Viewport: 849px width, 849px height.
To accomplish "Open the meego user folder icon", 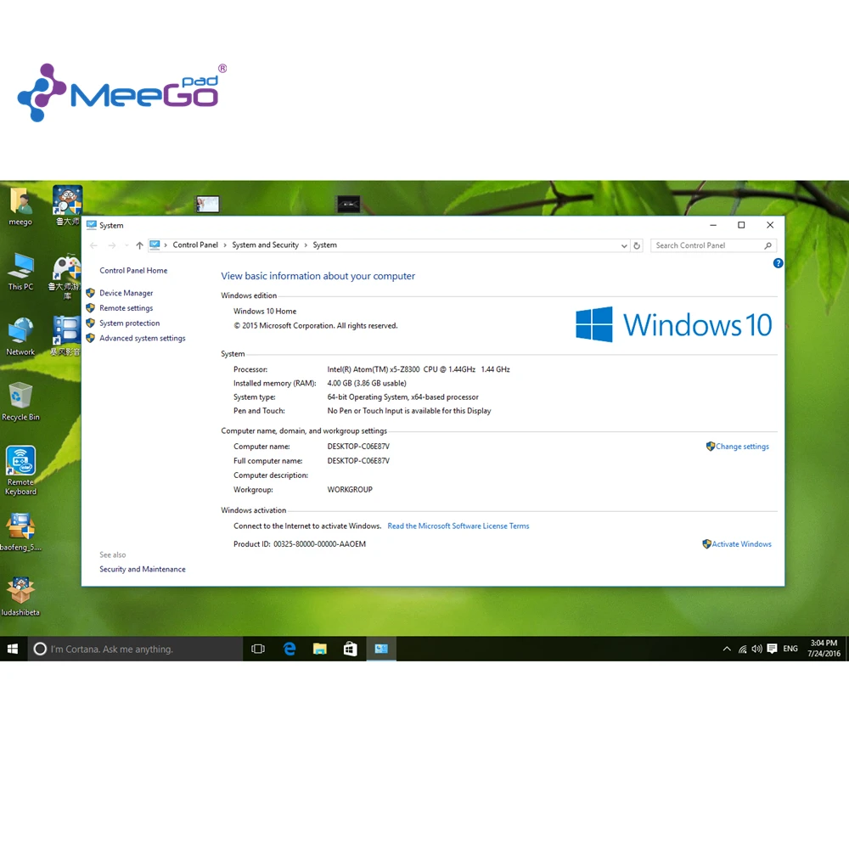I will (20, 207).
